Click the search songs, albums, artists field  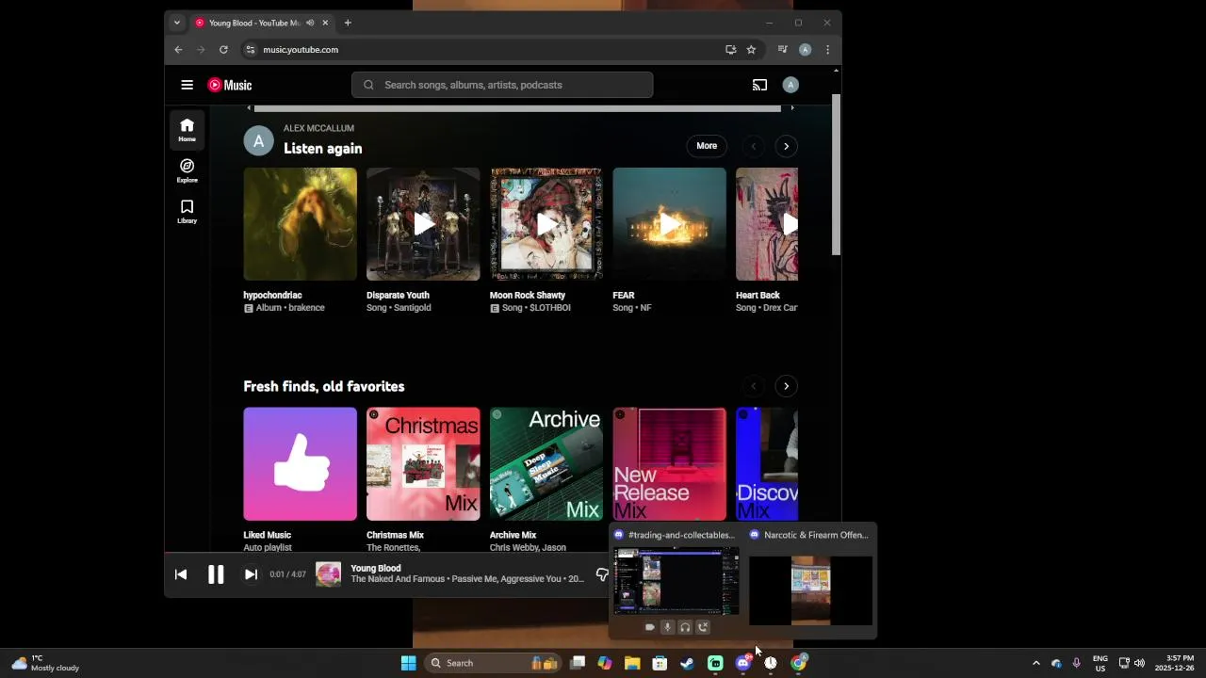click(x=502, y=85)
